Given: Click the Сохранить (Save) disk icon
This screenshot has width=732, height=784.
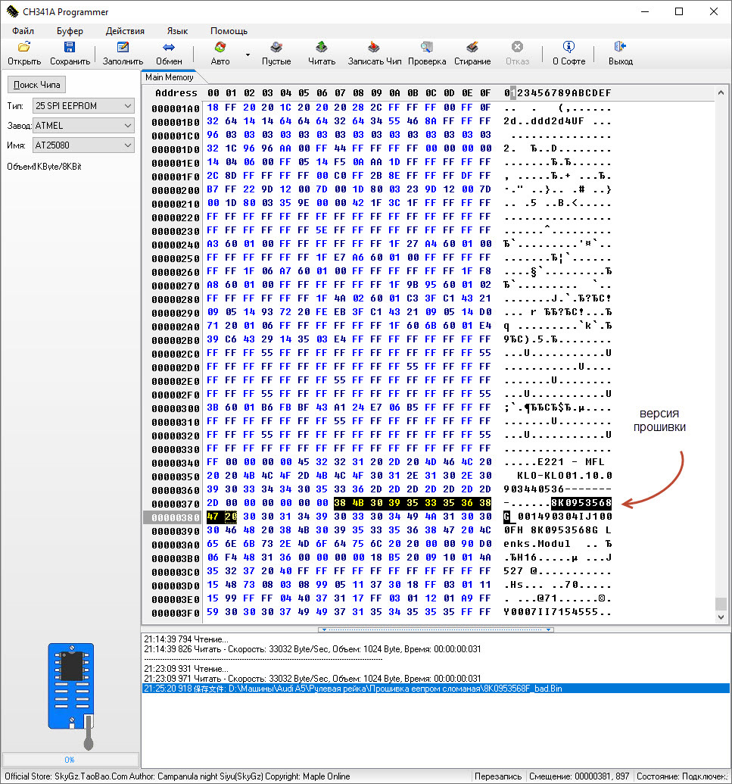Looking at the screenshot, I should pyautogui.click(x=70, y=48).
